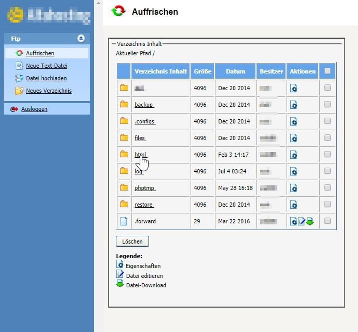Image resolution: width=358 pixels, height=332 pixels.
Task: Check the checkbox for .forward file
Action: pyautogui.click(x=327, y=221)
